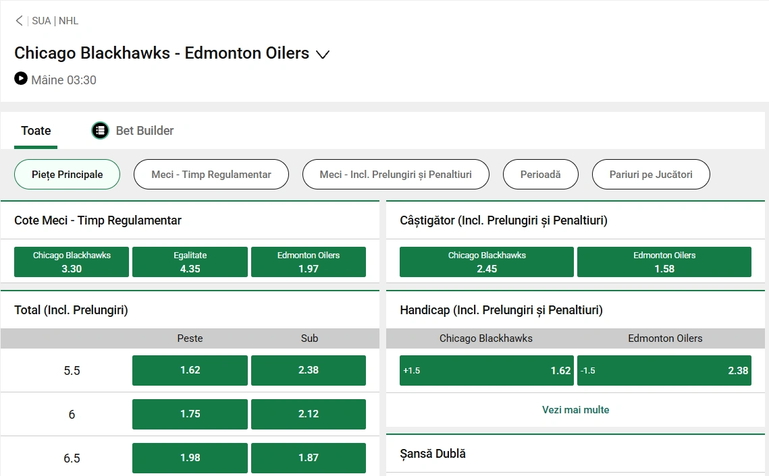Click the NHL breadcrumb link
This screenshot has width=769, height=476.
pyautogui.click(x=69, y=21)
